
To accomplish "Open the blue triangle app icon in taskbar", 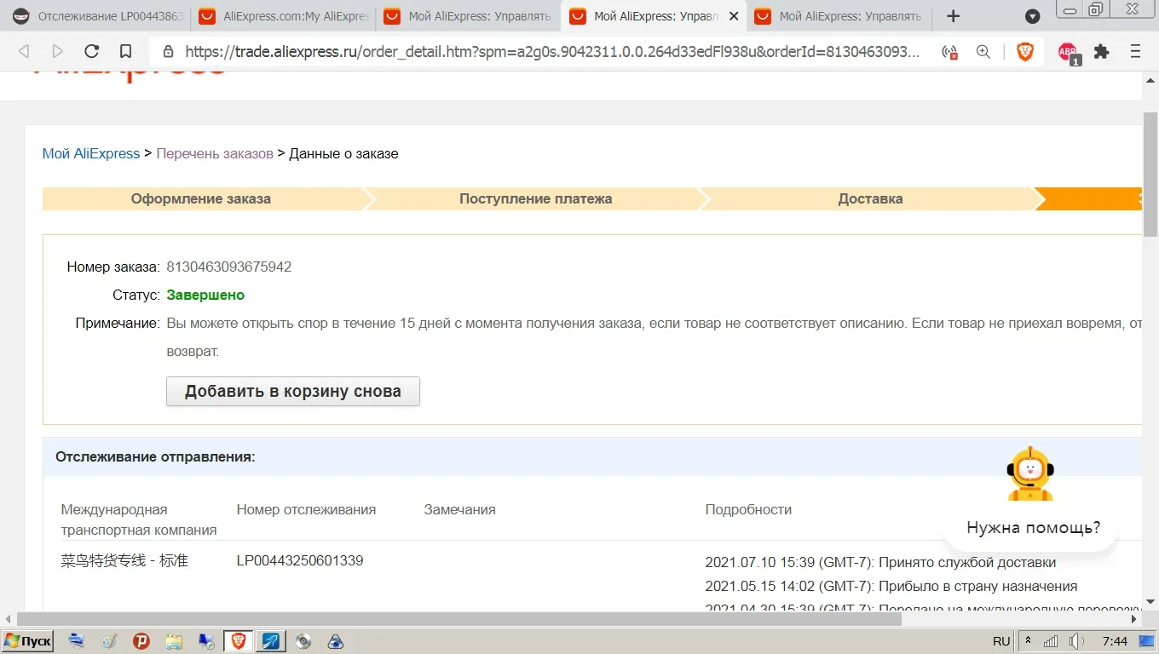I will (x=336, y=641).
